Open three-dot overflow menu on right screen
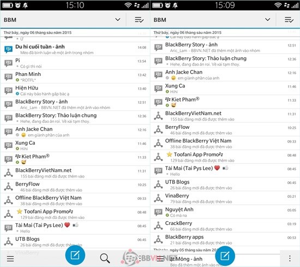The image size is (300, 267). 290,258
